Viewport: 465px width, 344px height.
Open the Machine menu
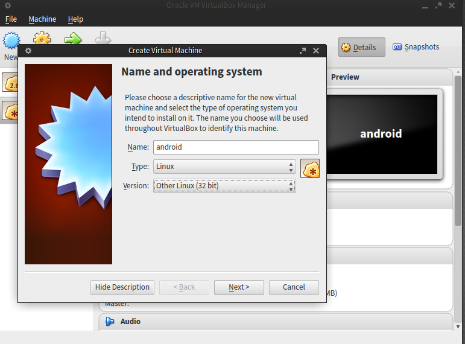pos(42,19)
